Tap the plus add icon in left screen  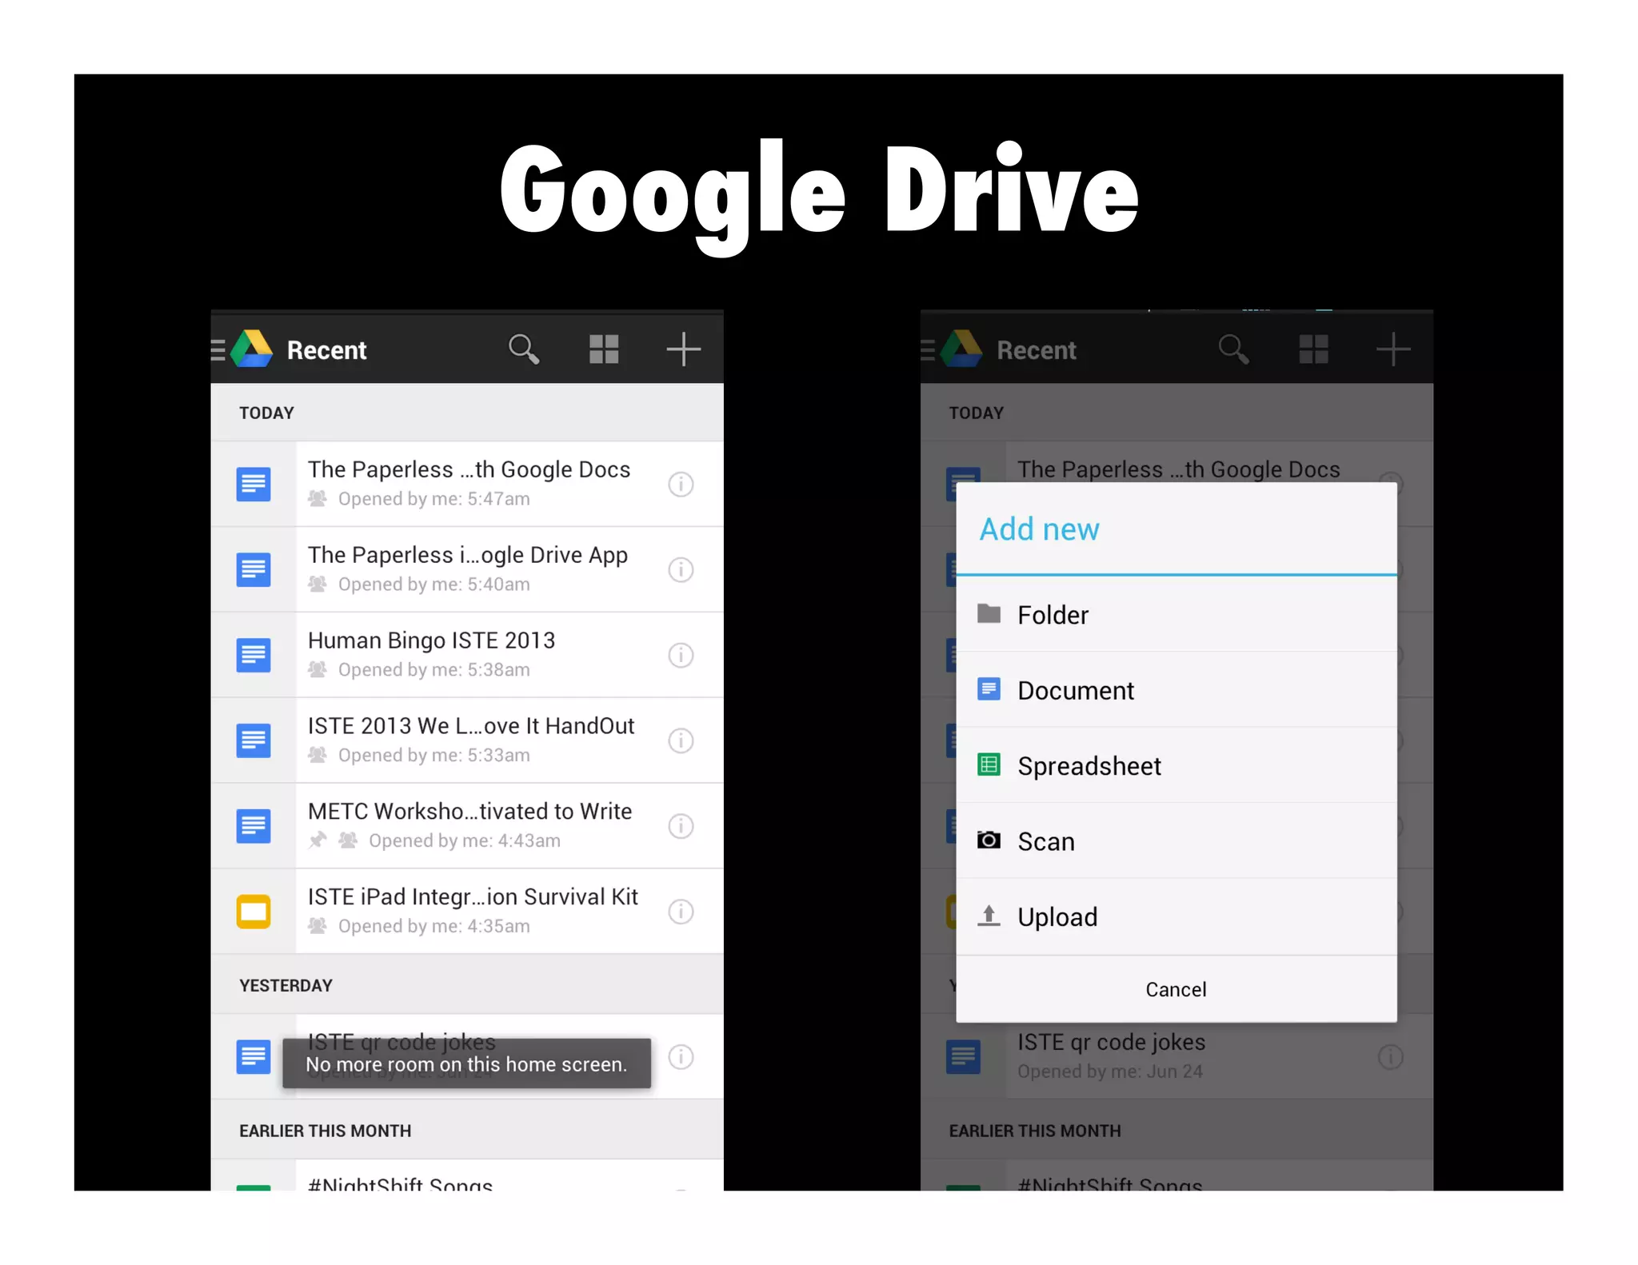[683, 349]
